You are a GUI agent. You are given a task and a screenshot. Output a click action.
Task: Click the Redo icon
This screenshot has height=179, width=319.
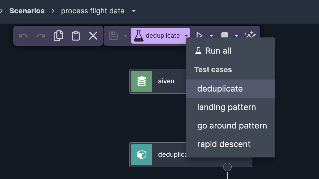point(40,36)
